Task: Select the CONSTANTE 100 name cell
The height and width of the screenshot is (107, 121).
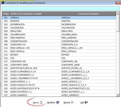Action: click(x=35, y=61)
